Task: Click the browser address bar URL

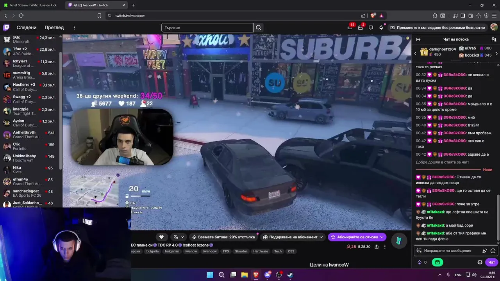Action: (x=130, y=16)
